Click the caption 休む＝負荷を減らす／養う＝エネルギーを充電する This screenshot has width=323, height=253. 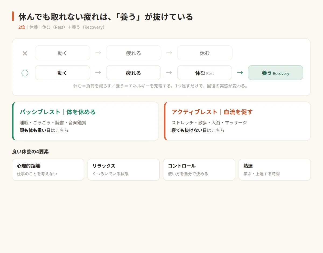point(122,86)
